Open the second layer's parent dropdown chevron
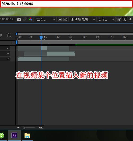Screen dimensions: 133x141 8,54
